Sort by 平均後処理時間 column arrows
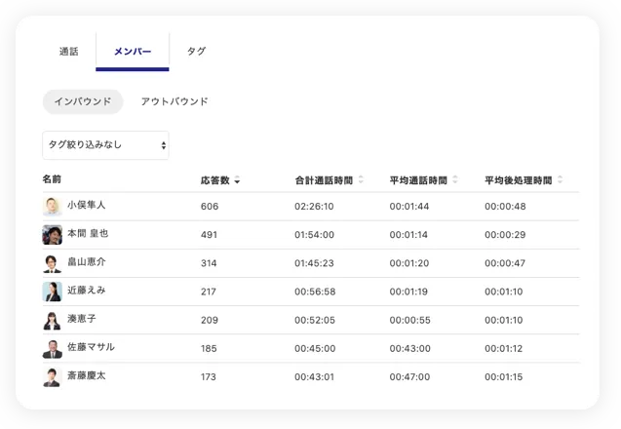This screenshot has height=429, width=621. tap(560, 179)
